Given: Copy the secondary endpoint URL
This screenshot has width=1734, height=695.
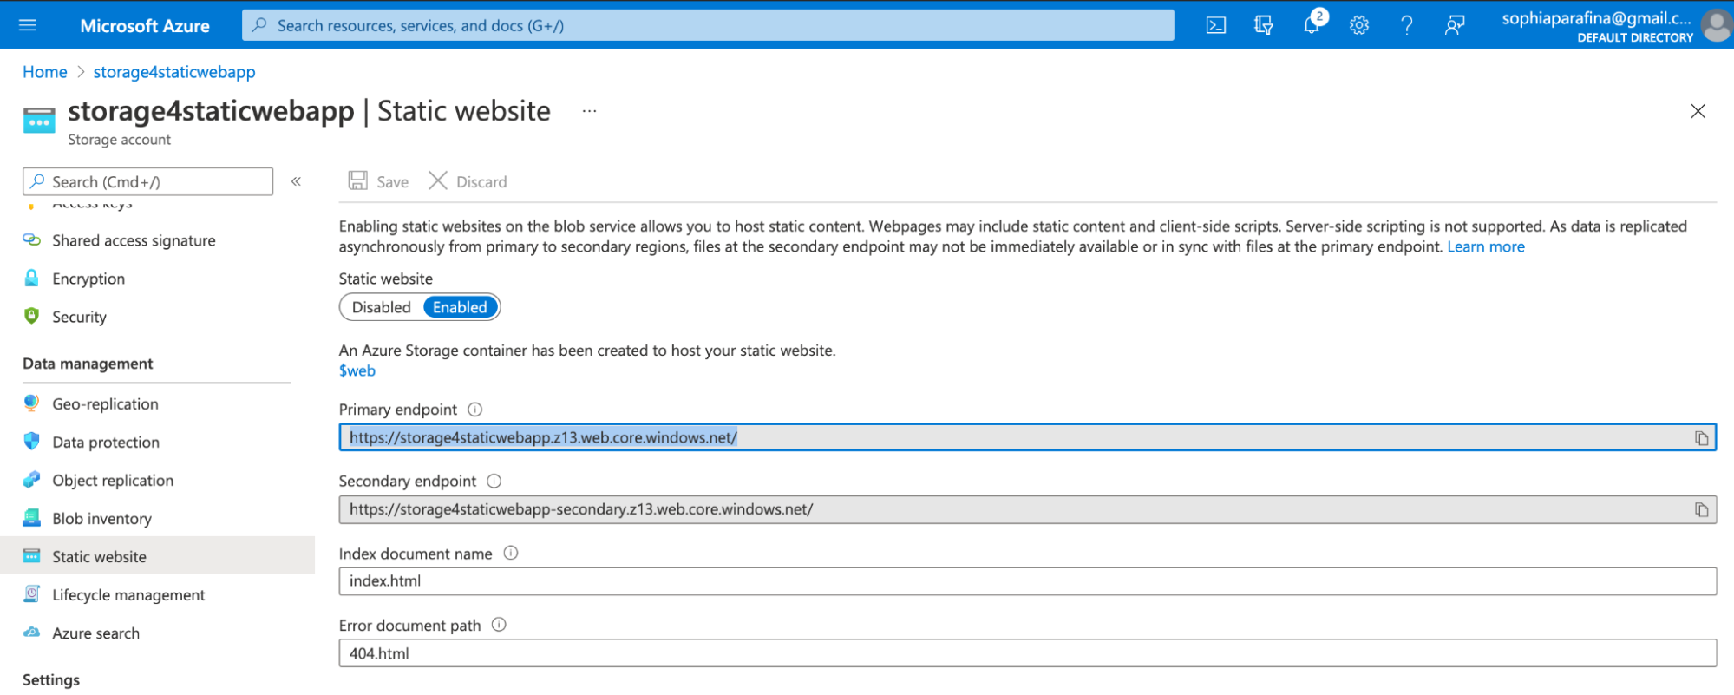Looking at the screenshot, I should [1701, 510].
